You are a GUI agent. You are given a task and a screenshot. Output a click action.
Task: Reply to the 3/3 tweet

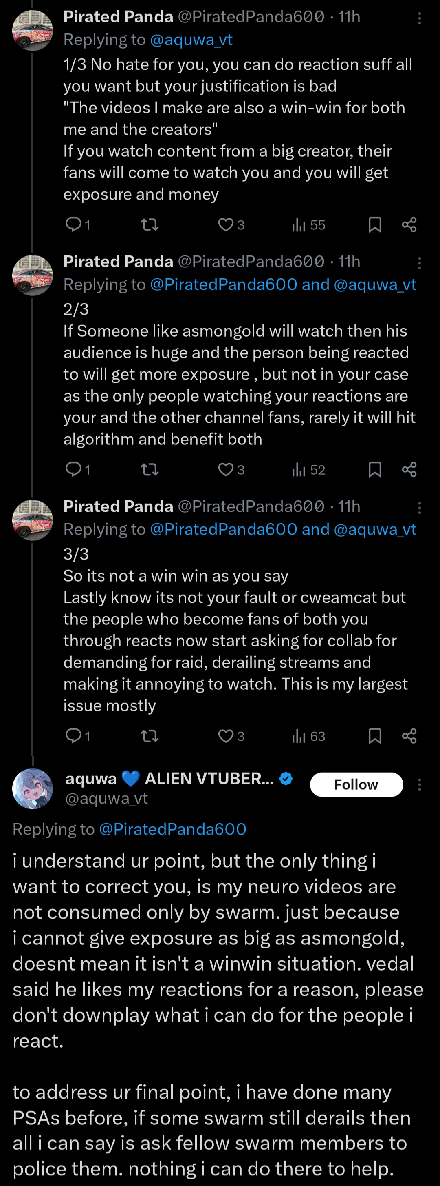74,736
